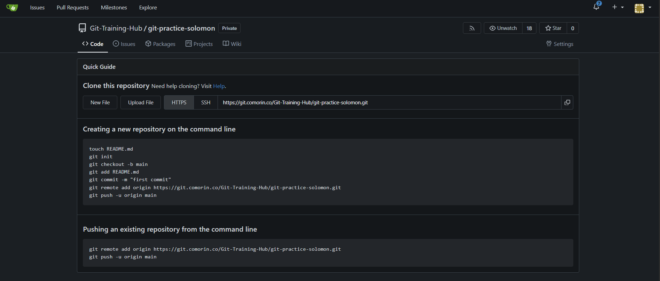
Task: Switch to the Wiki tab
Action: pyautogui.click(x=232, y=44)
